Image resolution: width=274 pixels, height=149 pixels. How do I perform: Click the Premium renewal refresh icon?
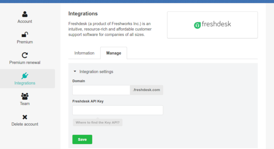[x=25, y=55]
